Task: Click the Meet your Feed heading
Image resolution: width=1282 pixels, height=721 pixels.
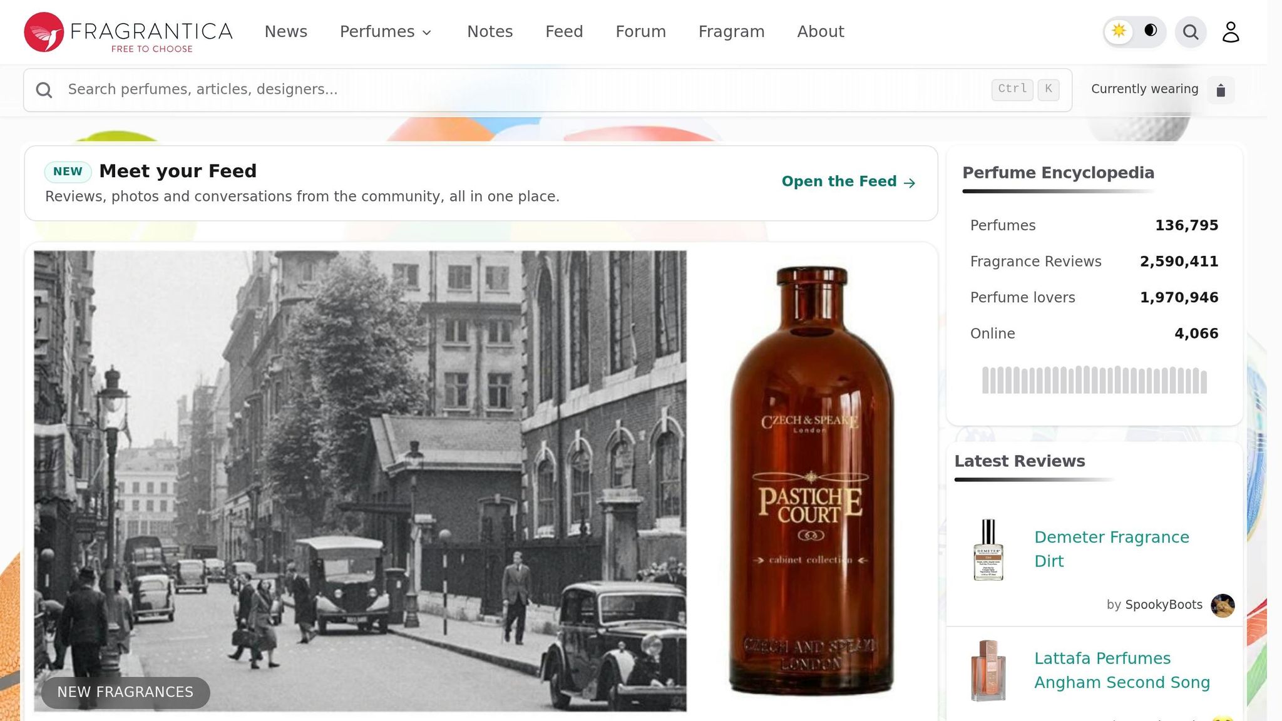Action: [x=178, y=171]
